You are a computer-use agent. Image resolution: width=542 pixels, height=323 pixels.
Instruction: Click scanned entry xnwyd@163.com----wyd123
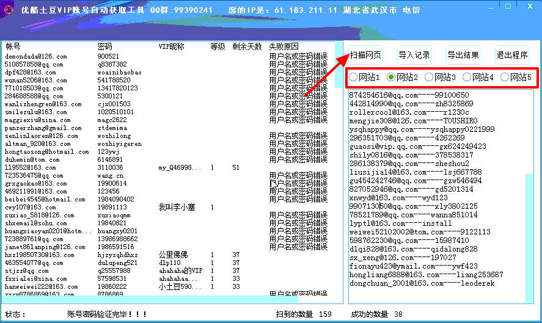398,198
